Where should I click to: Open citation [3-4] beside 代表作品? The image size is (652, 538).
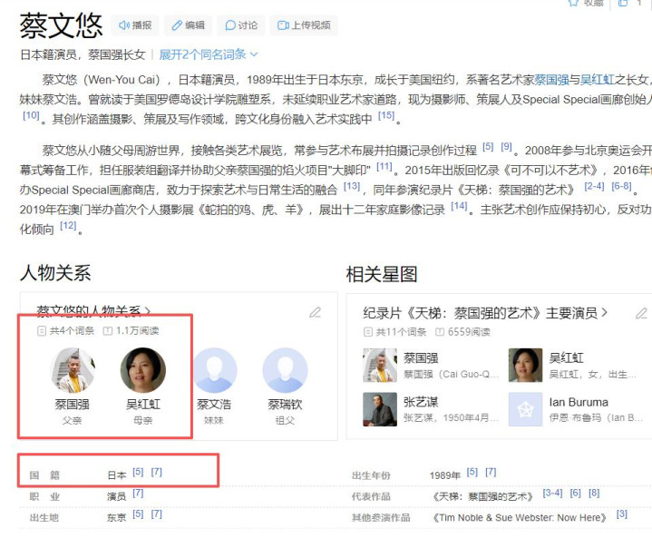(552, 494)
